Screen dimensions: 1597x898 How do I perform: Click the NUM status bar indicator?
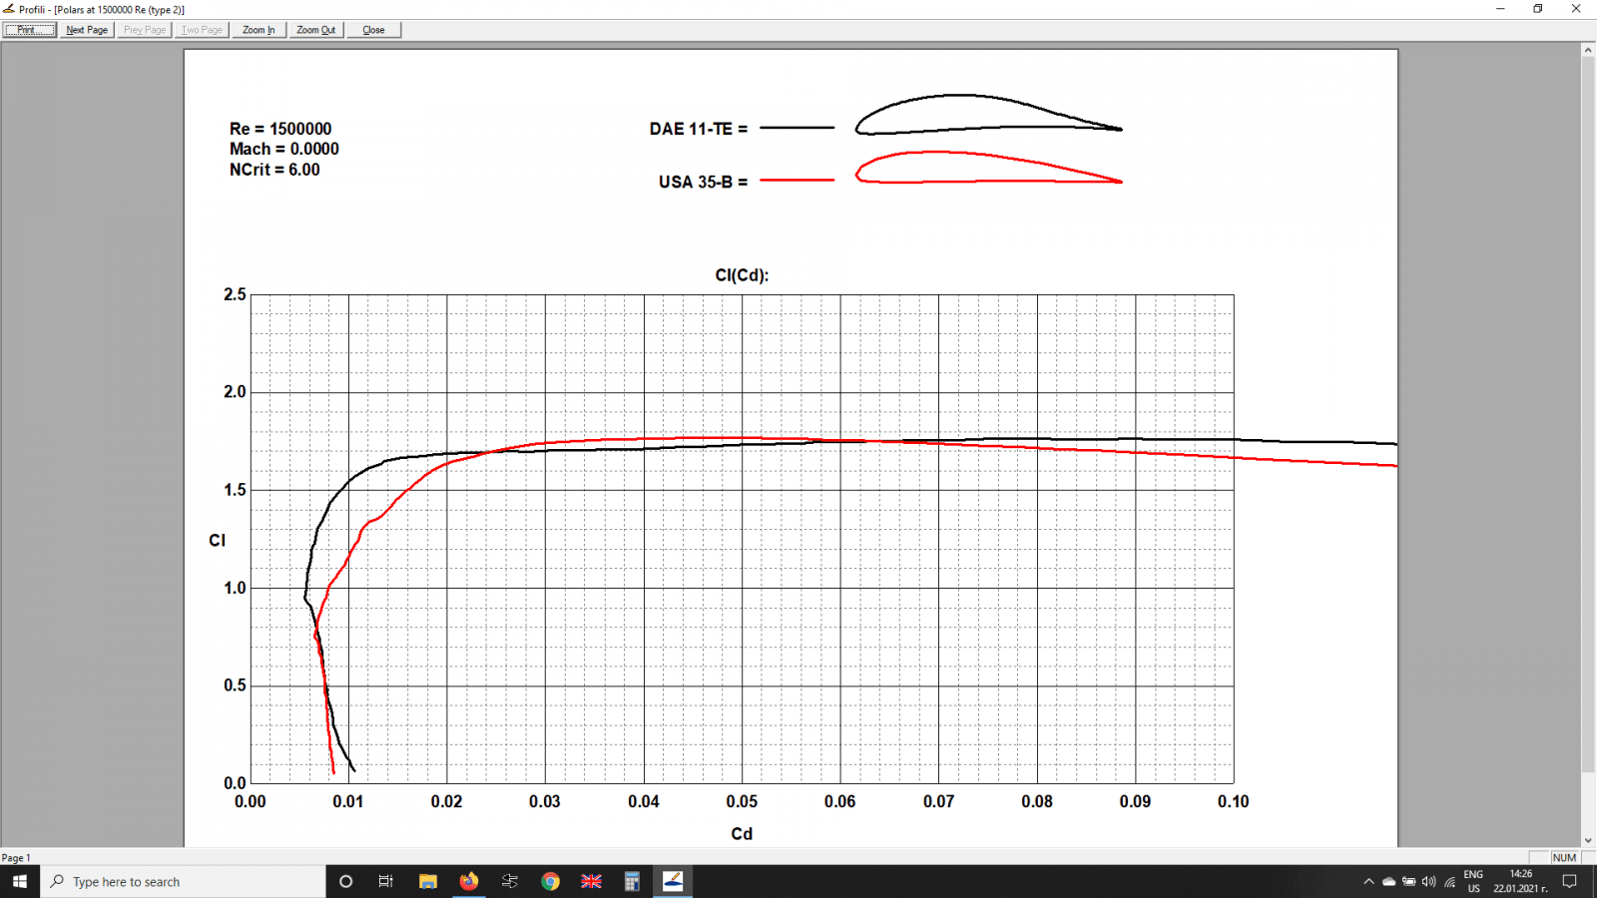(x=1564, y=858)
